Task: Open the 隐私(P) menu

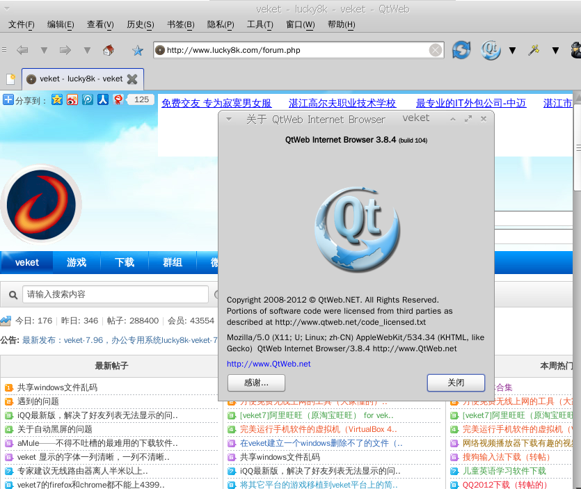Action: (221, 24)
